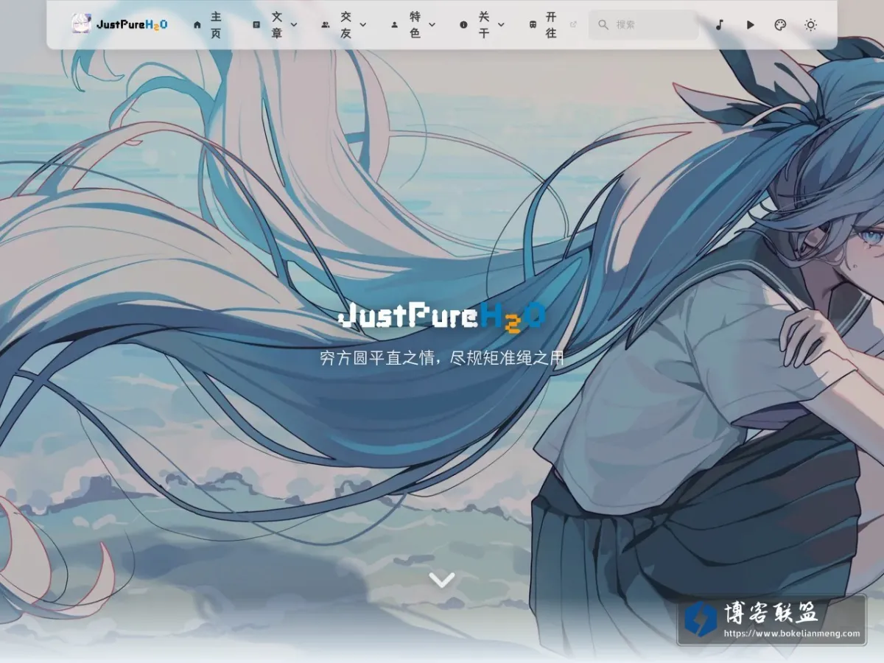Click the people icon beside 交友
The height and width of the screenshot is (663, 884).
pos(326,24)
